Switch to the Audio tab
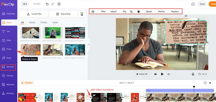Image resolution: width=216 pixels, height=102 pixels. (x=55, y=23)
